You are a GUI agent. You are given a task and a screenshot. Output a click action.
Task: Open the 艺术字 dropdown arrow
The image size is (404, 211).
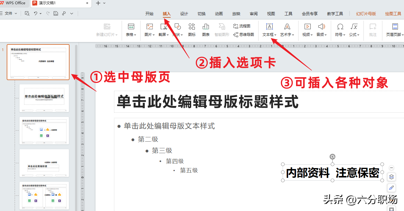coord(293,35)
